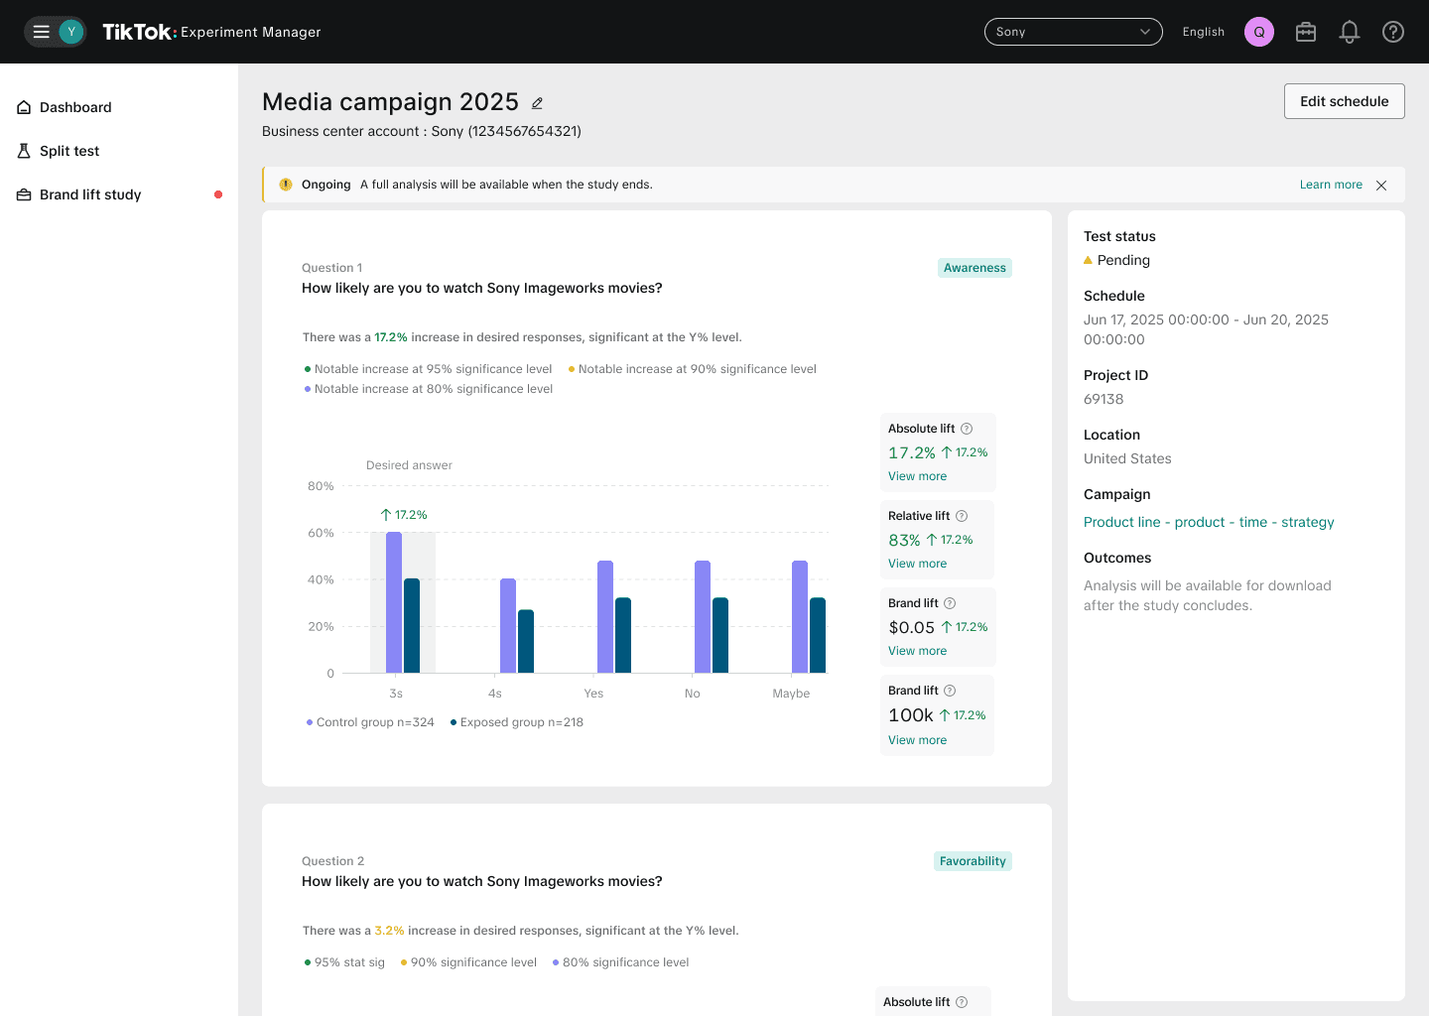Open Product line campaign link
This screenshot has width=1429, height=1016.
(x=1209, y=522)
